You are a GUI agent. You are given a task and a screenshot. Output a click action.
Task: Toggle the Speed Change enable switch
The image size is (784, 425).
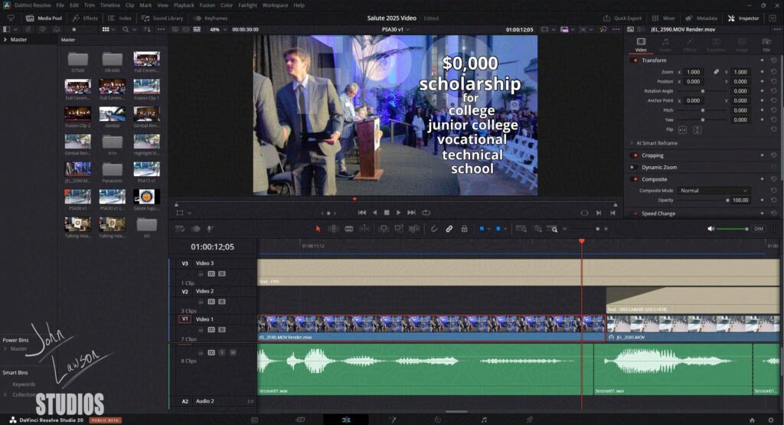click(635, 214)
